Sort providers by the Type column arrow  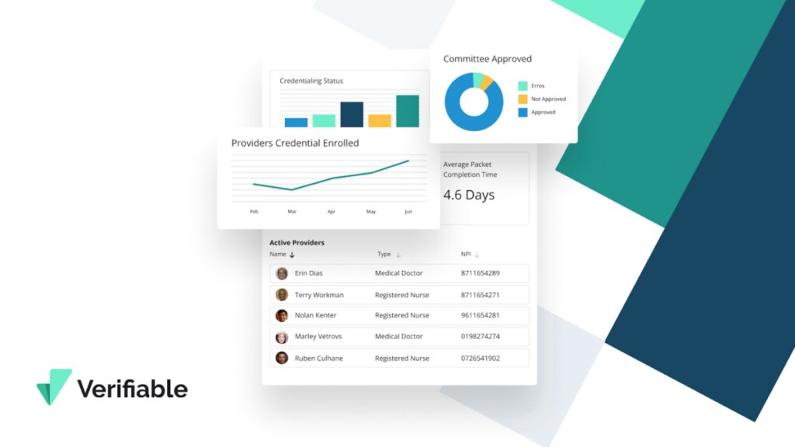[x=398, y=255]
